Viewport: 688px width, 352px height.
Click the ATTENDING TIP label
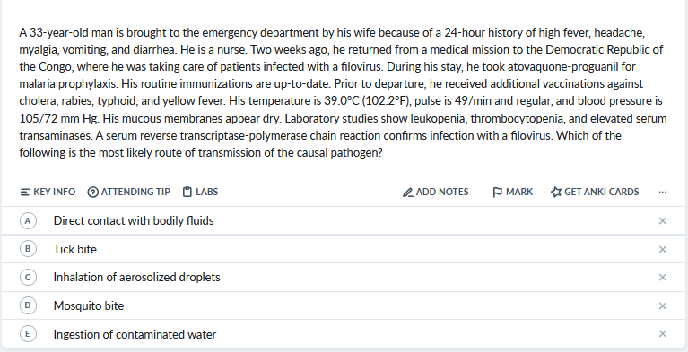coord(135,192)
